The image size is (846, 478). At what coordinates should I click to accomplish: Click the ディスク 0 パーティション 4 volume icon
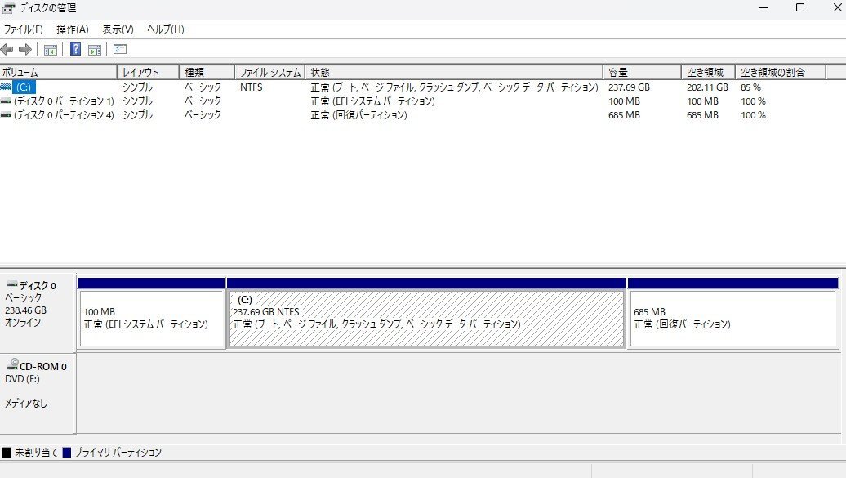click(6, 115)
